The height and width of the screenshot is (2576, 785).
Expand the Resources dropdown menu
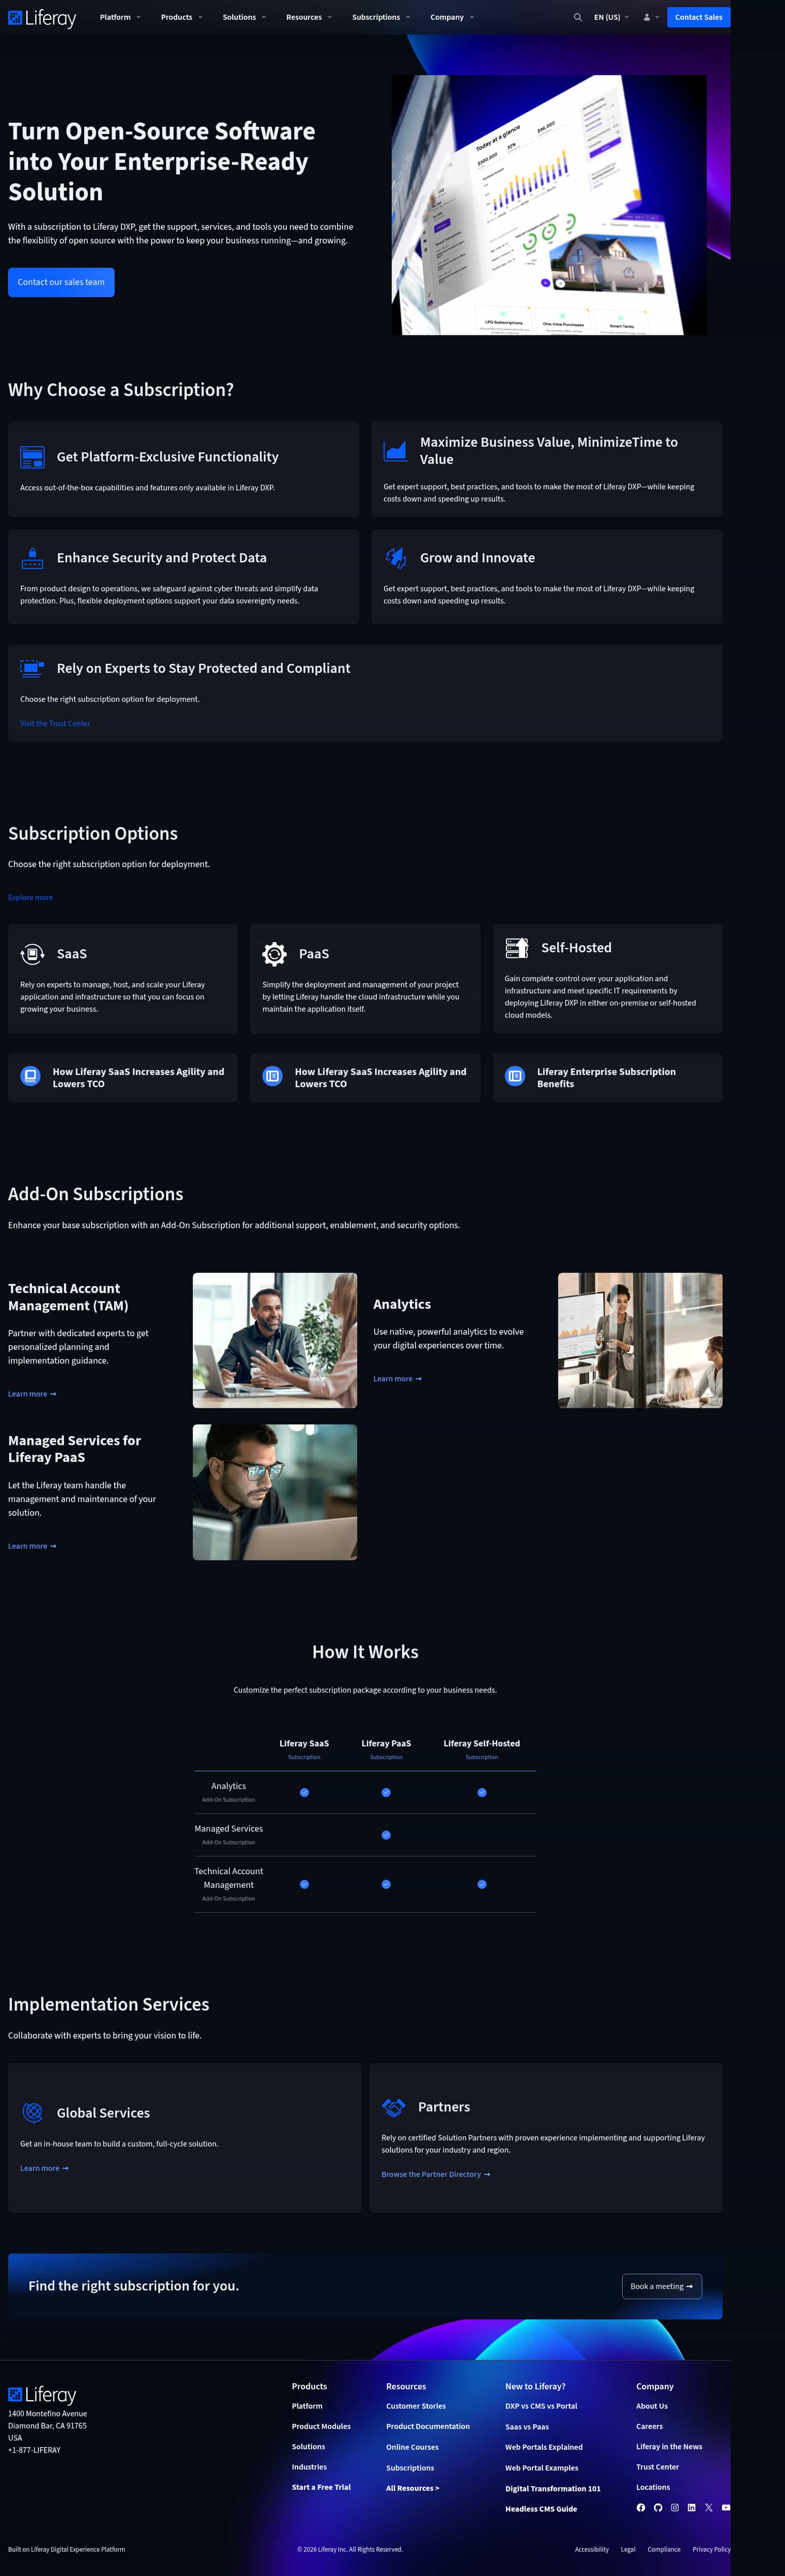click(x=309, y=17)
